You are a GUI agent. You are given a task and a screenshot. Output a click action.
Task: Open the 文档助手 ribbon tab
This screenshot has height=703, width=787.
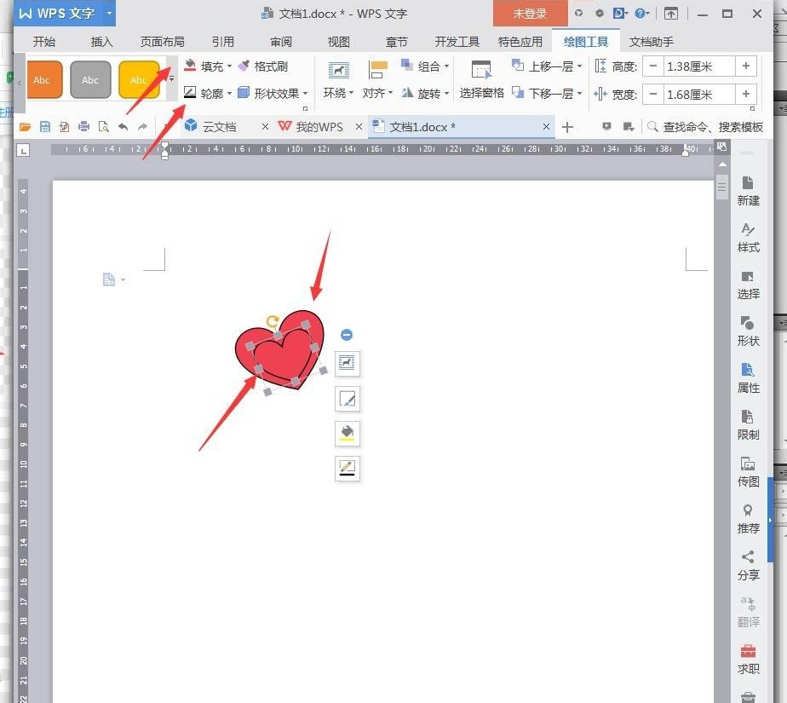652,42
